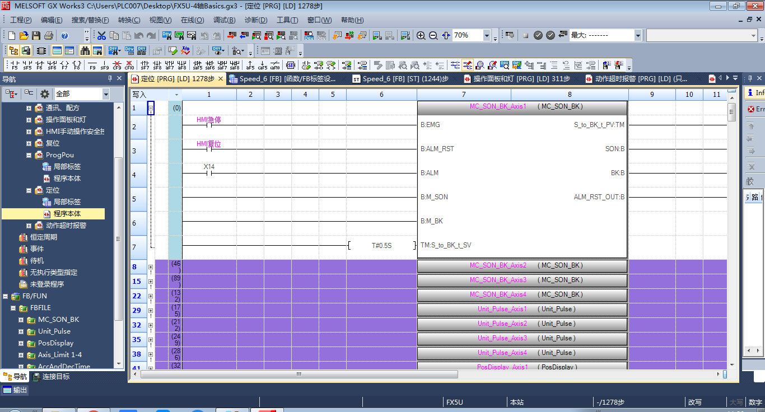Open the navigation settings gear icon
765x412 pixels.
(x=45, y=94)
